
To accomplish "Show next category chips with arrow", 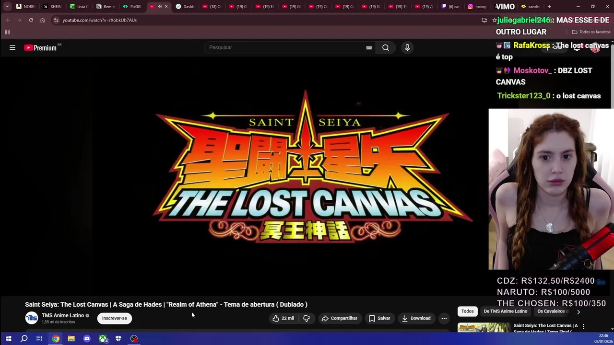I will 578,311.
